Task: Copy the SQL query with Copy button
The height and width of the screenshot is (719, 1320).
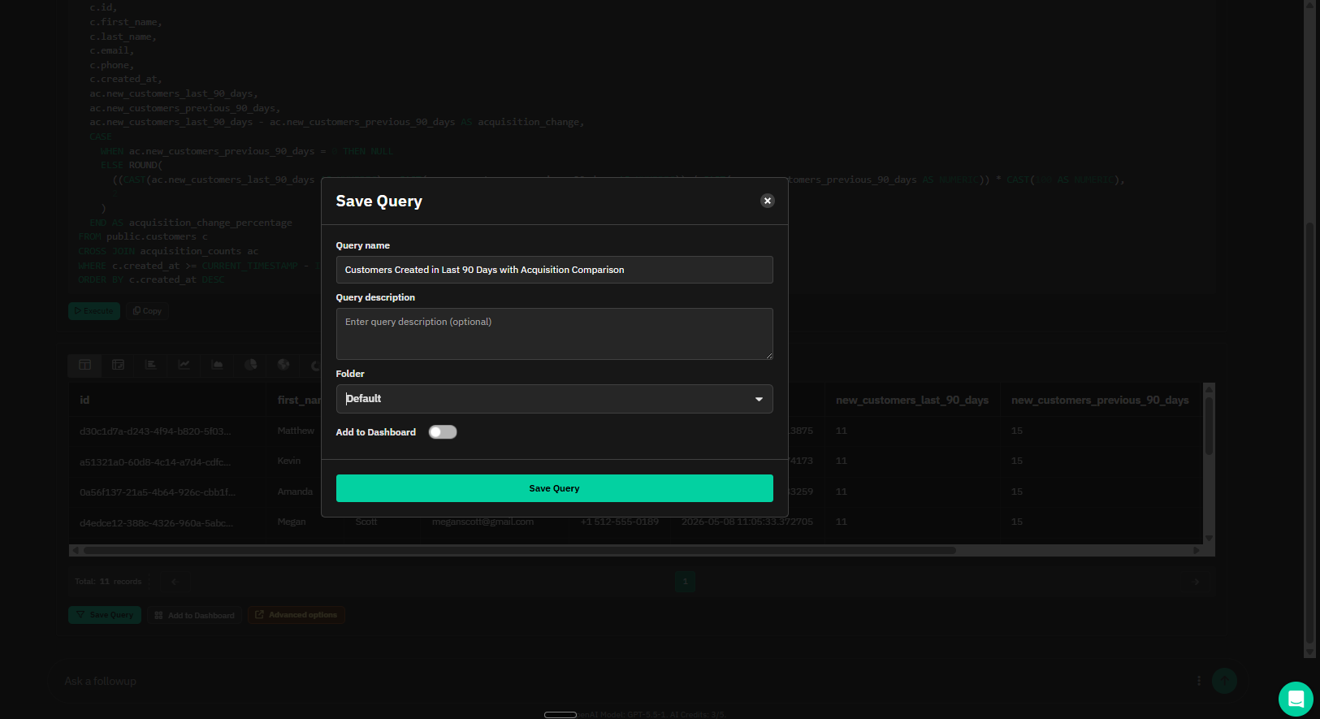Action: [x=147, y=311]
